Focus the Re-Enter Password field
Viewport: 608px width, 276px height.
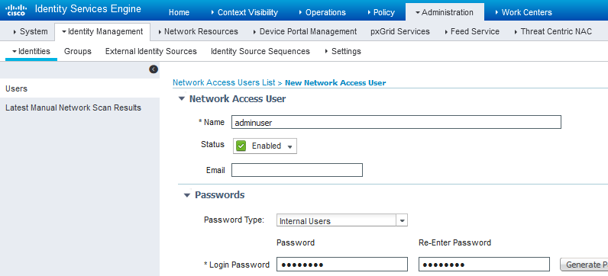tap(484, 264)
